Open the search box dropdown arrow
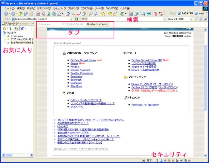This screenshot has height=163, width=209. [165, 19]
